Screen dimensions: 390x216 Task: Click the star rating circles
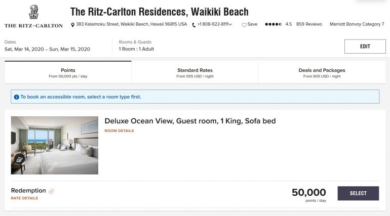click(274, 24)
